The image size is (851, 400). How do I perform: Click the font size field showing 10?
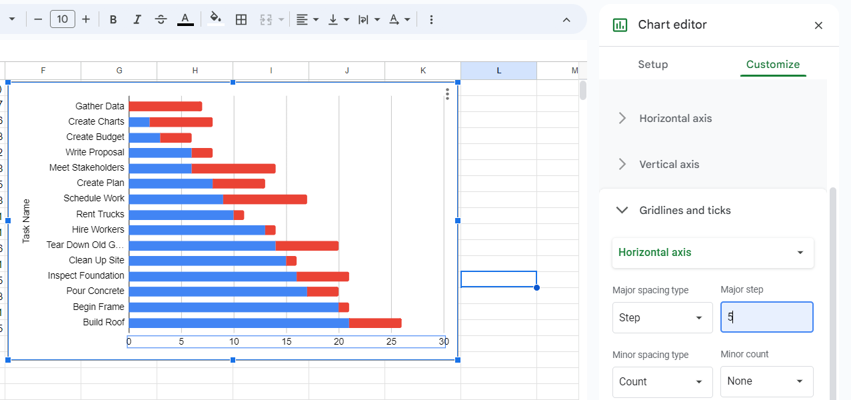click(63, 19)
